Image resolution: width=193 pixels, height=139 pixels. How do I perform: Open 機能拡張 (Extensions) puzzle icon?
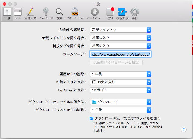coord(122,14)
